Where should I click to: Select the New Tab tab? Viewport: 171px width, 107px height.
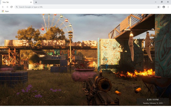click(x=17, y=2)
